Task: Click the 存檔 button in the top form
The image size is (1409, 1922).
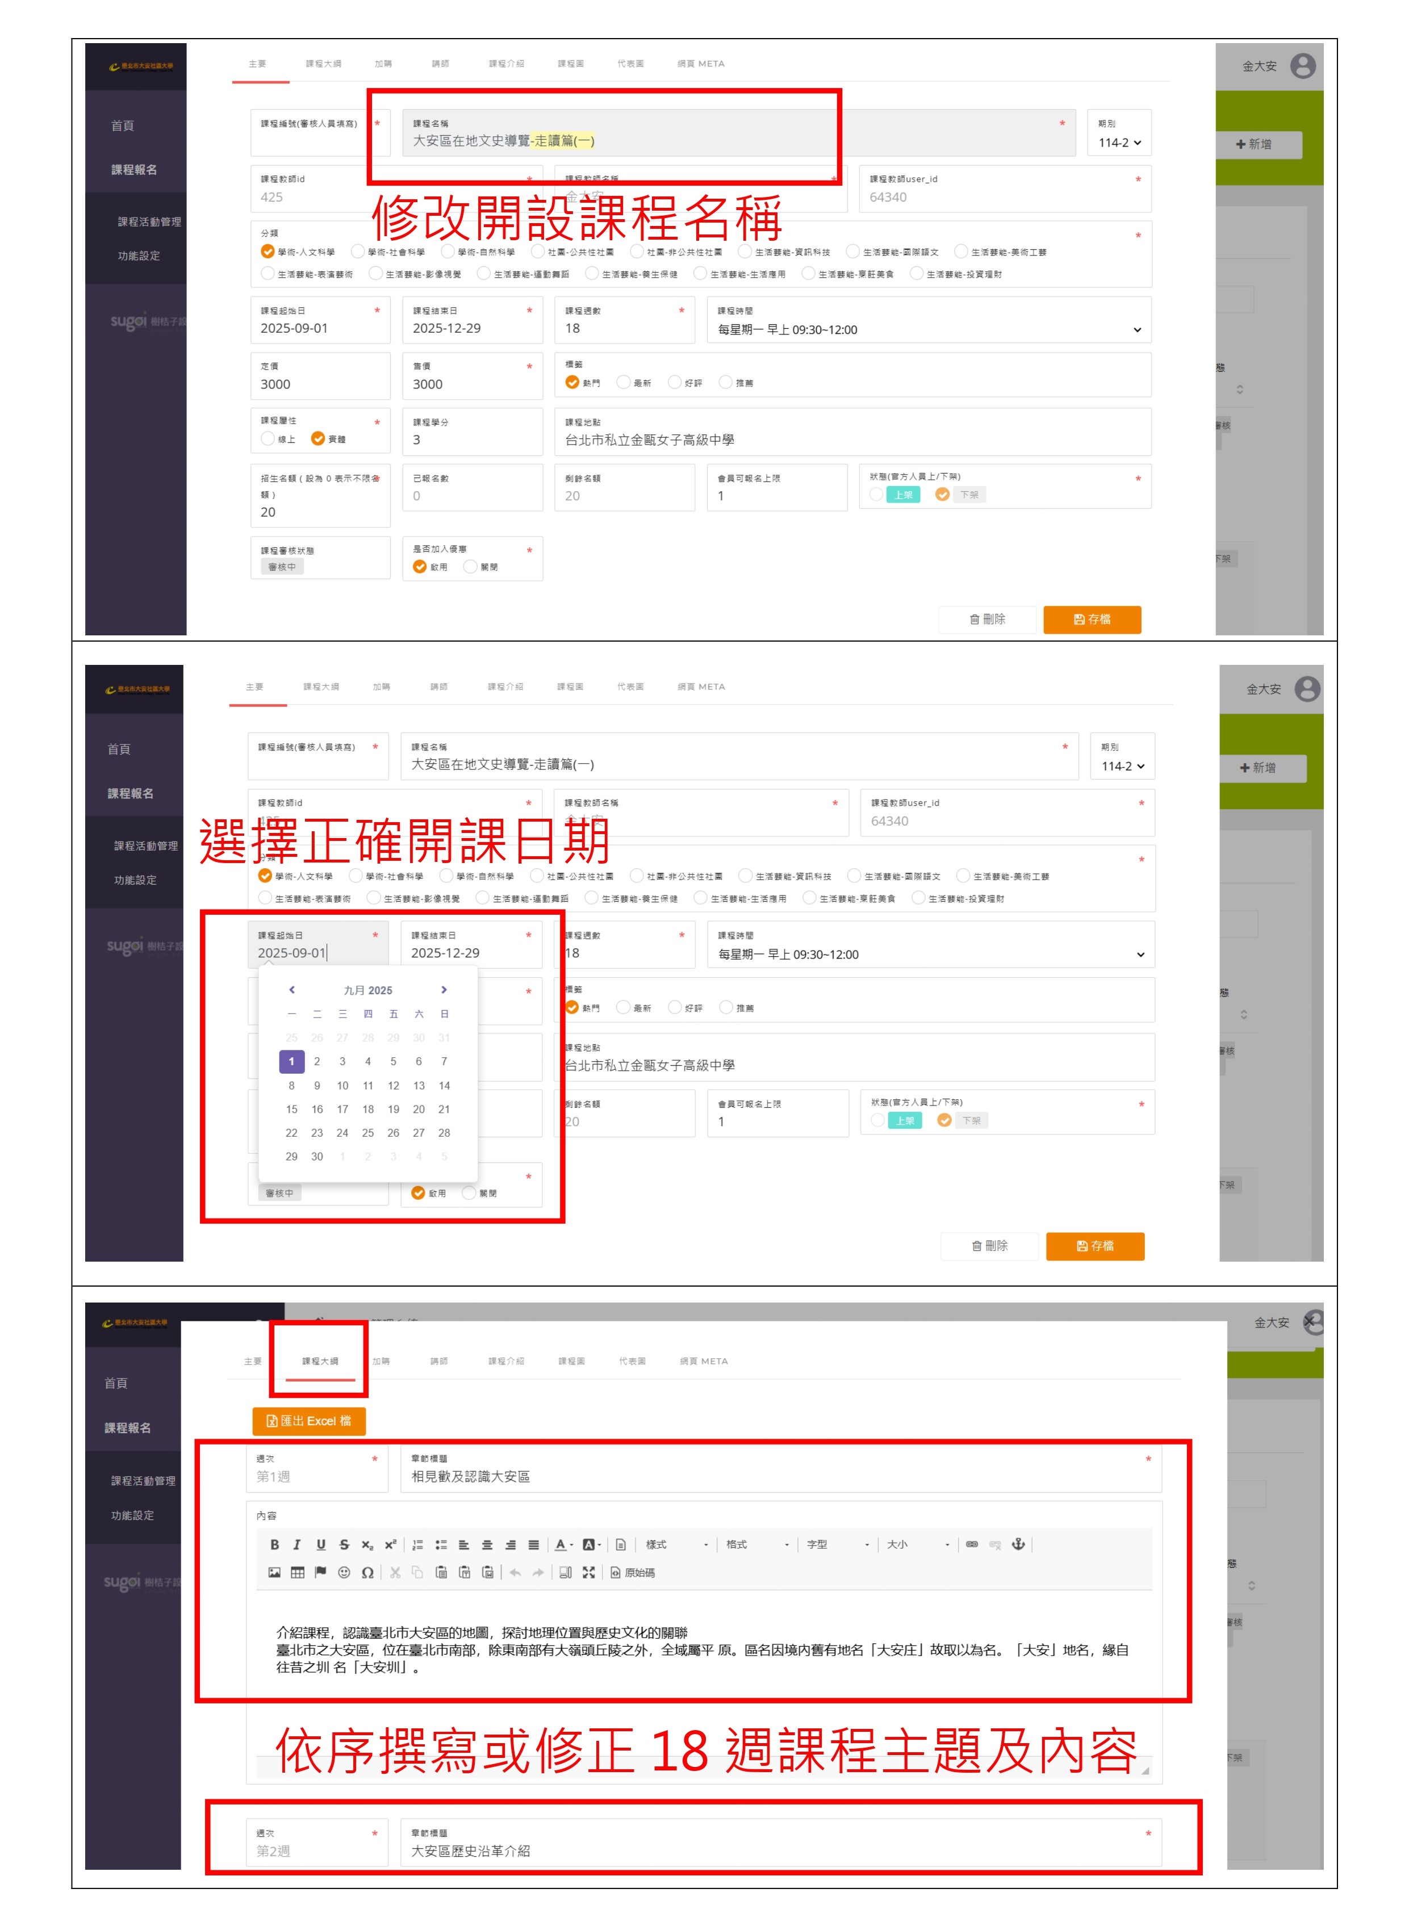Action: 1092,619
